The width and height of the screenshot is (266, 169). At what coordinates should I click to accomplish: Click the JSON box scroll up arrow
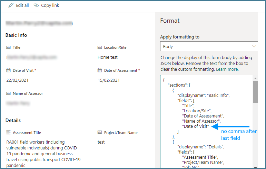pos(255,78)
